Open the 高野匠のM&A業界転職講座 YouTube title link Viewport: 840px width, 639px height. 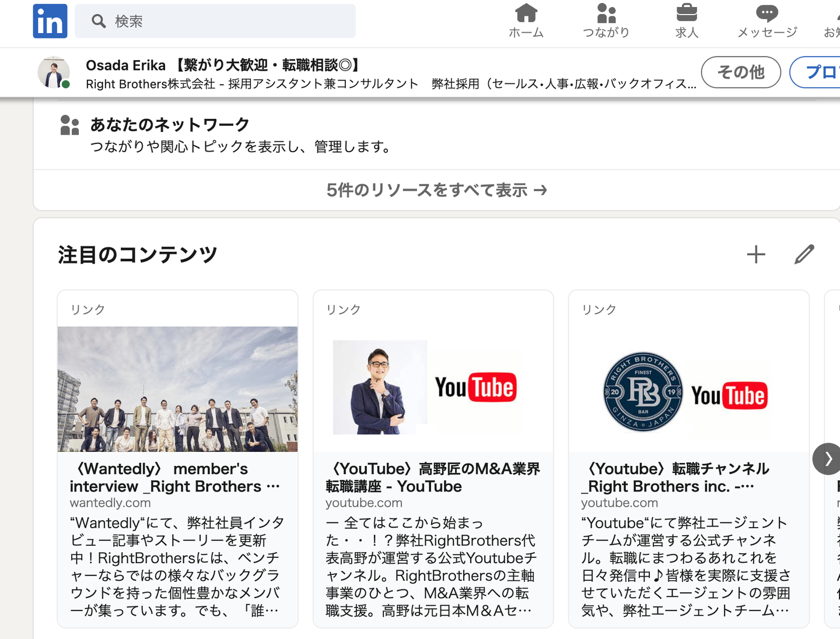pyautogui.click(x=433, y=478)
